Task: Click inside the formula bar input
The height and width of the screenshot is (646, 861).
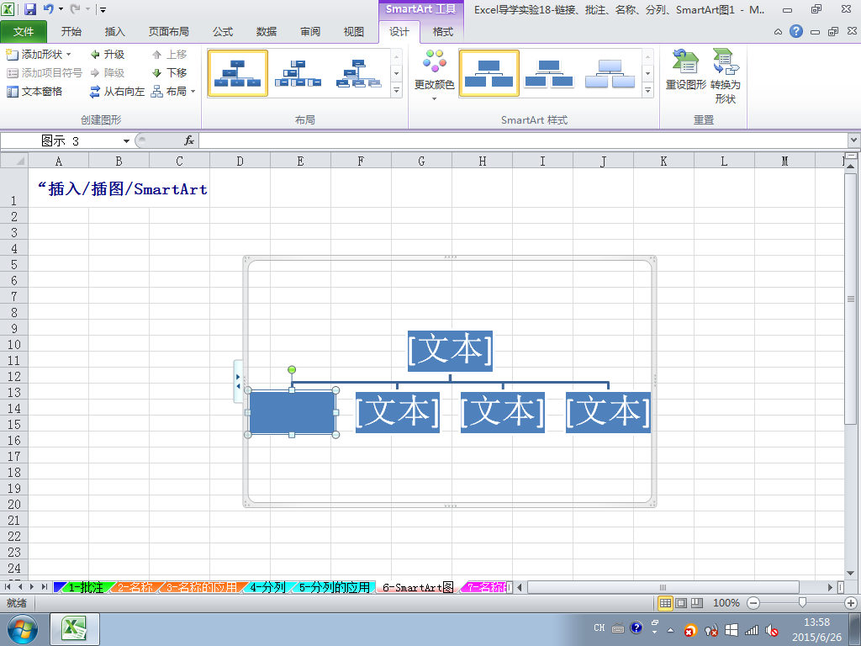Action: click(x=523, y=141)
